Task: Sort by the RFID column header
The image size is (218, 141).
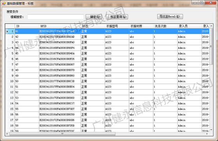Action: point(60,26)
